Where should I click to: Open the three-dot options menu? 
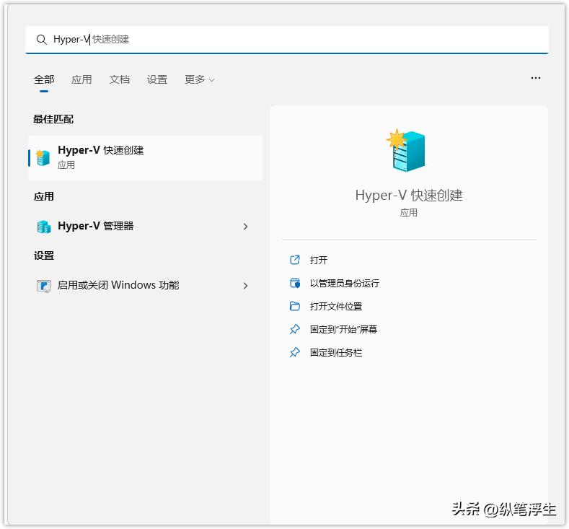click(536, 78)
